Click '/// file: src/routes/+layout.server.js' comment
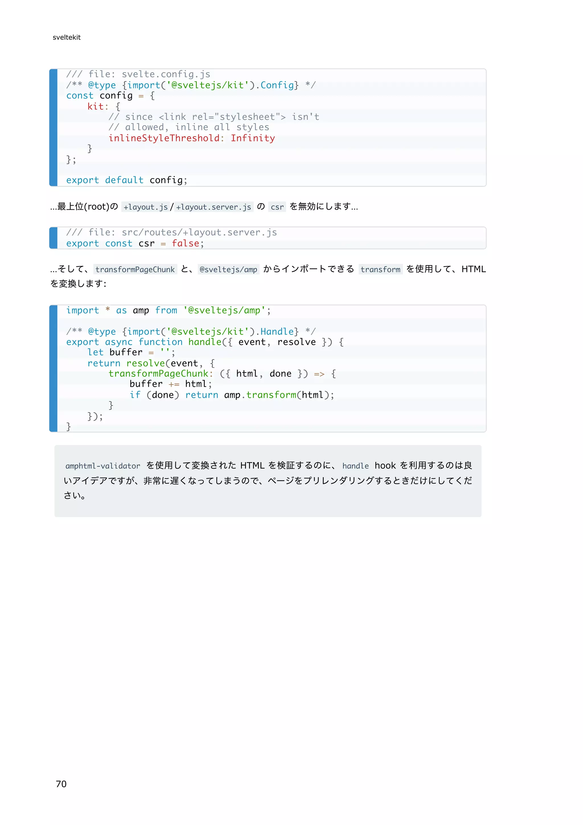 [172, 232]
